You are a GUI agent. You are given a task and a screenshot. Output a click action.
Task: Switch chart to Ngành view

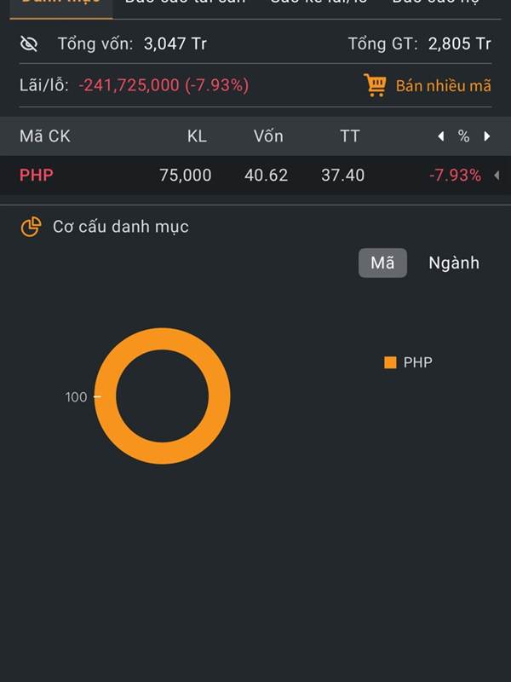(454, 263)
